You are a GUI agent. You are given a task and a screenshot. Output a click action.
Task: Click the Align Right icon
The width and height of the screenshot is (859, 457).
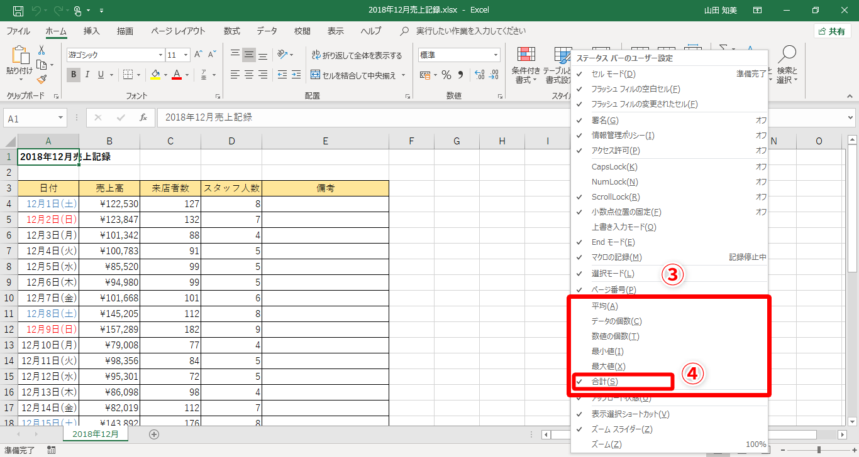[263, 75]
